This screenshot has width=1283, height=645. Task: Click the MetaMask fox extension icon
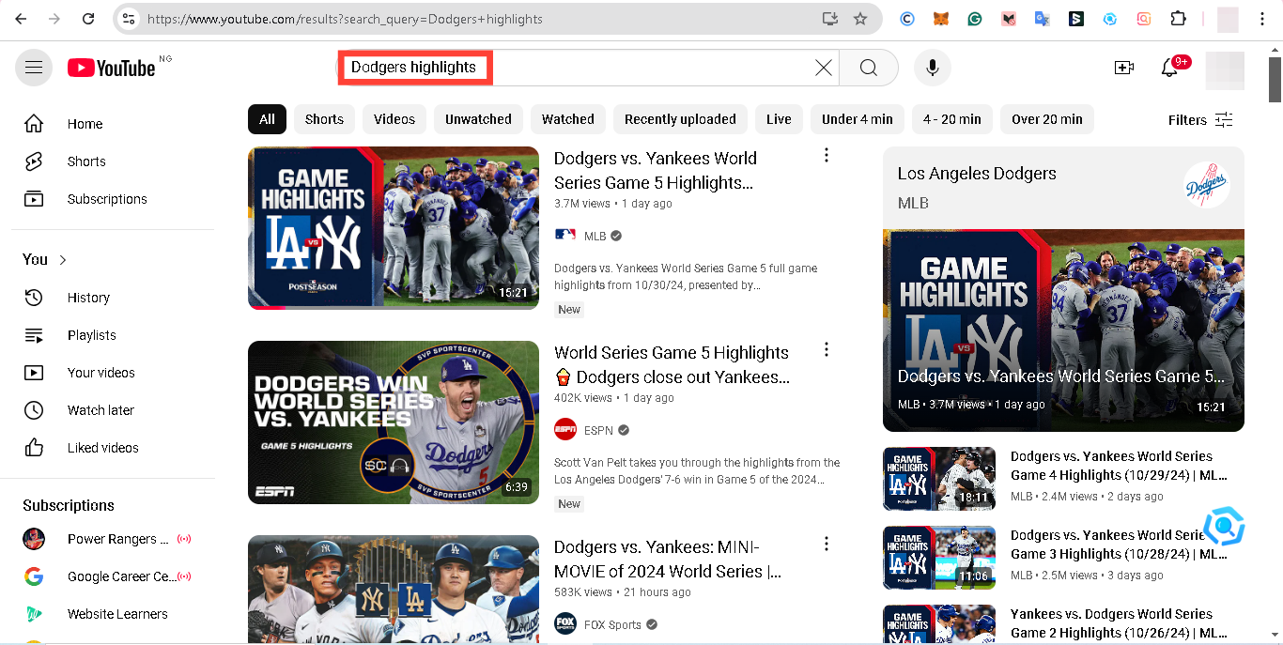coord(941,19)
